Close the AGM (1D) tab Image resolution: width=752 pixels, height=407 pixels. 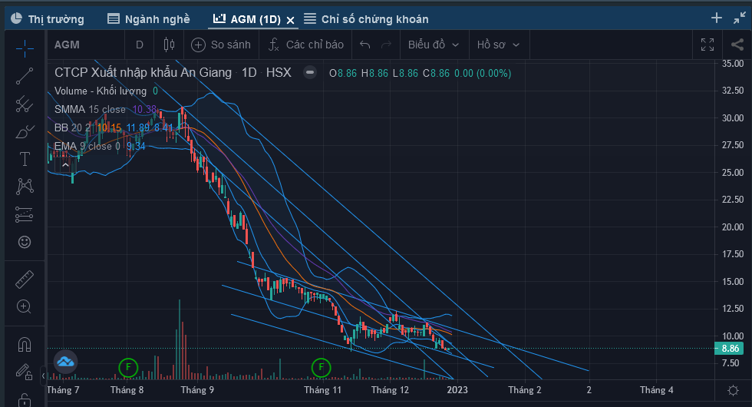point(290,20)
